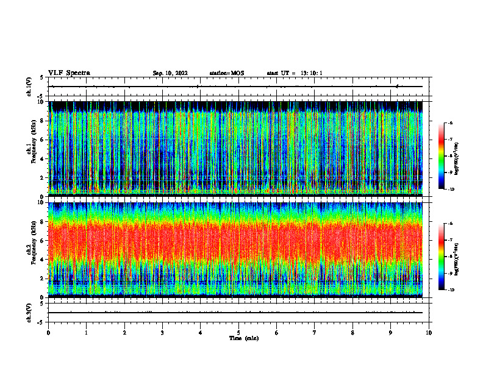
Task: Click the "-9" label on ch.2 color scale
Action: tap(450, 273)
